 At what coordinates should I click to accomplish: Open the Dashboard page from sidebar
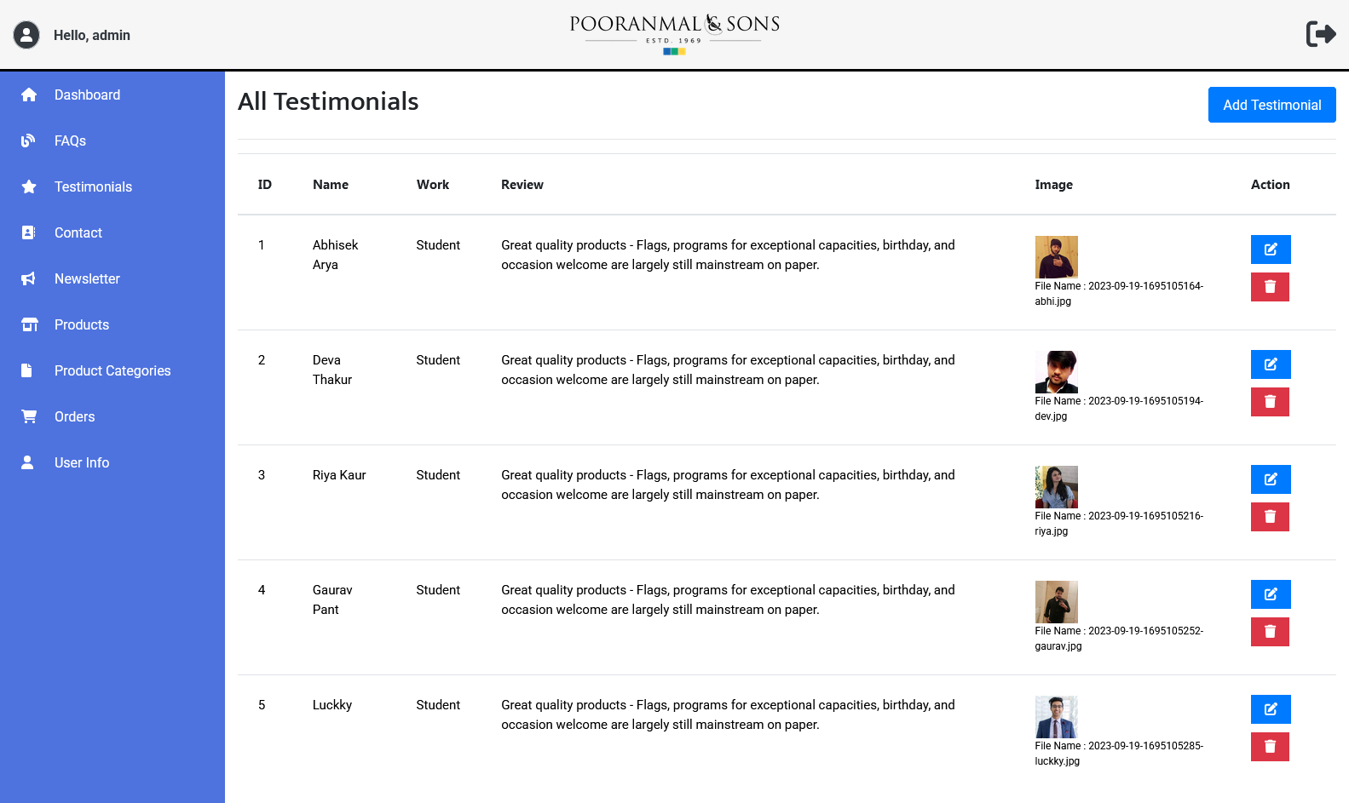click(87, 95)
